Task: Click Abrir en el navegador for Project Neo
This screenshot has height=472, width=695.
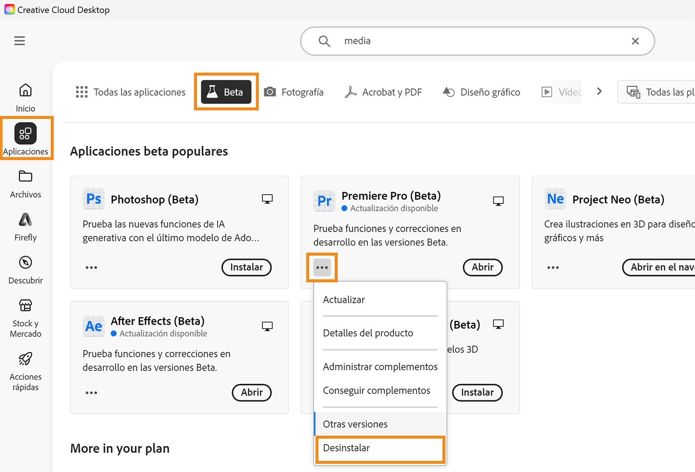Action: point(659,267)
